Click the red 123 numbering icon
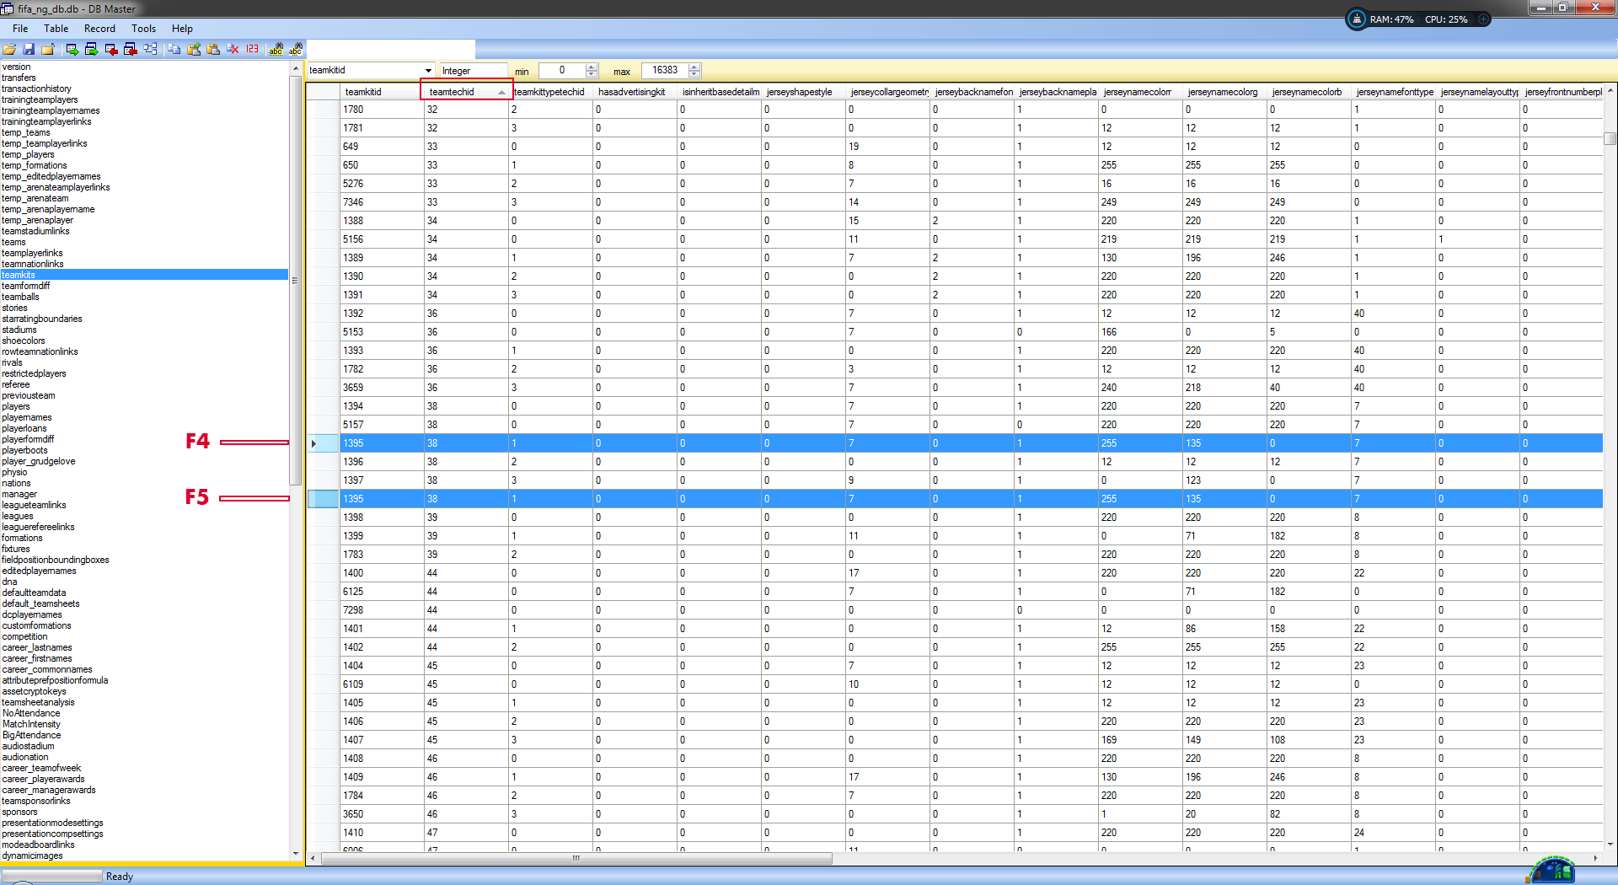This screenshot has height=885, width=1618. point(253,50)
